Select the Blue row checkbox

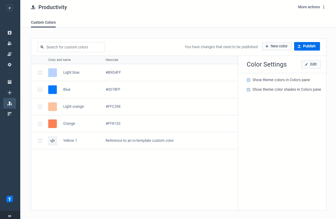pos(40,90)
